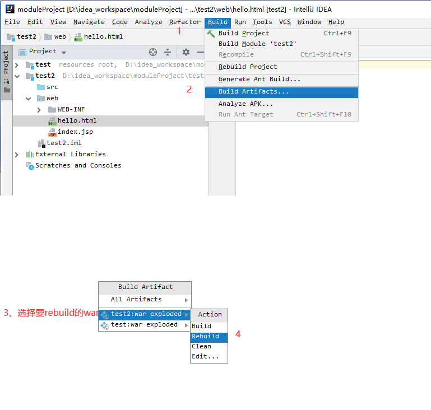431x410 pixels.
Task: Click the External Libraries bar-chart icon
Action: coord(29,155)
